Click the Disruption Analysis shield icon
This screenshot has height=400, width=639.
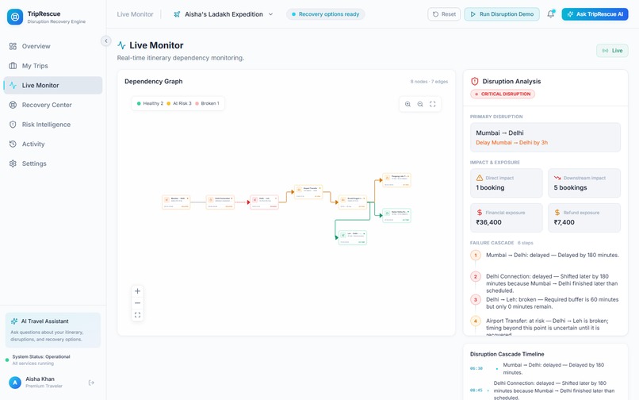pyautogui.click(x=474, y=81)
